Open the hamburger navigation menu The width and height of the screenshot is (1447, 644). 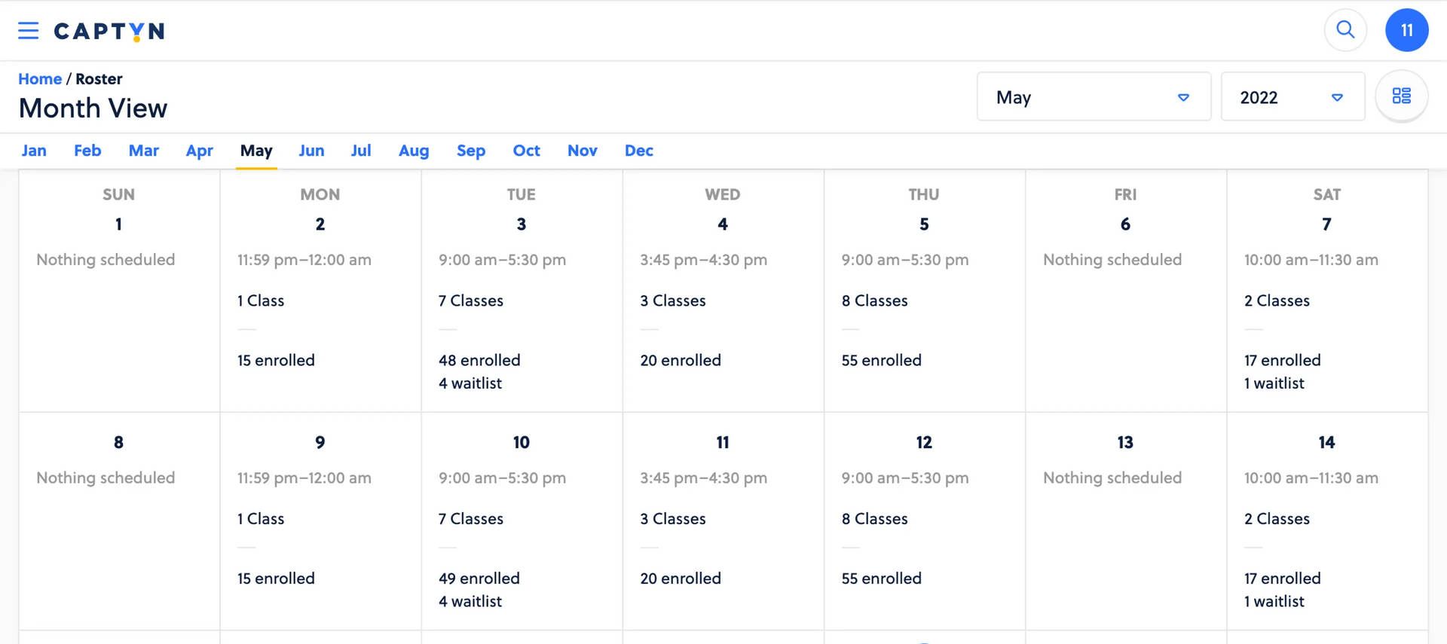click(28, 31)
